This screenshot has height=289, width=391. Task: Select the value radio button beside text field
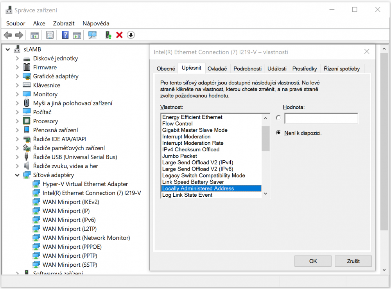pyautogui.click(x=278, y=118)
